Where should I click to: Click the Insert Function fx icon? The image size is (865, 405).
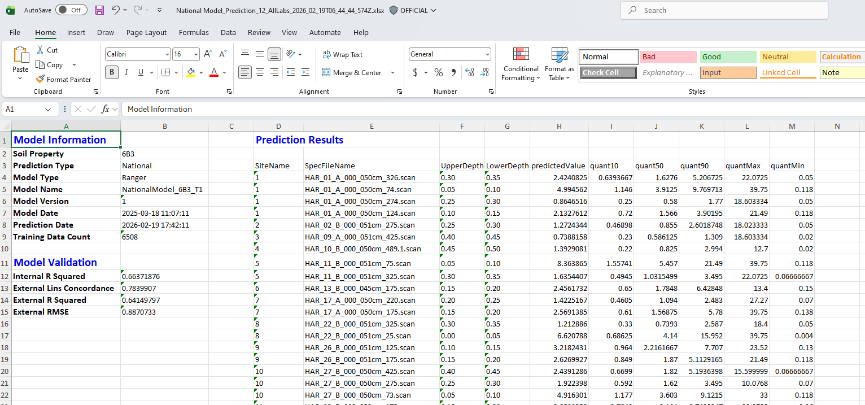(105, 109)
